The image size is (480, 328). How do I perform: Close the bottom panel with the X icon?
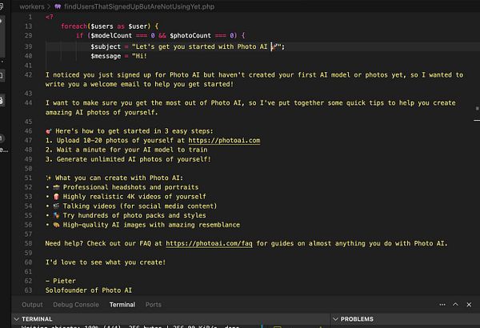click(x=469, y=305)
